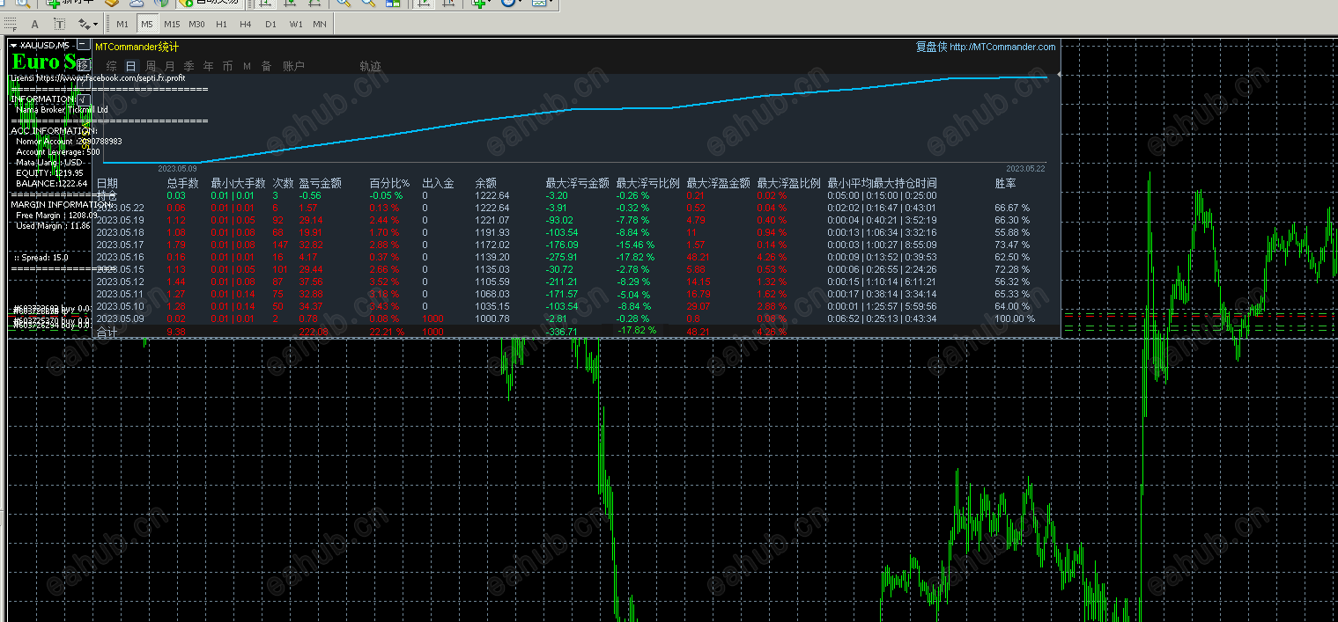This screenshot has width=1338, height=622.
Task: Select the text 'A' drawing tool
Action: (x=34, y=24)
